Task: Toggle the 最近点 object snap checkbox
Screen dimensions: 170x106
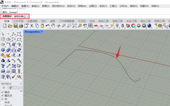Action: [2, 96]
